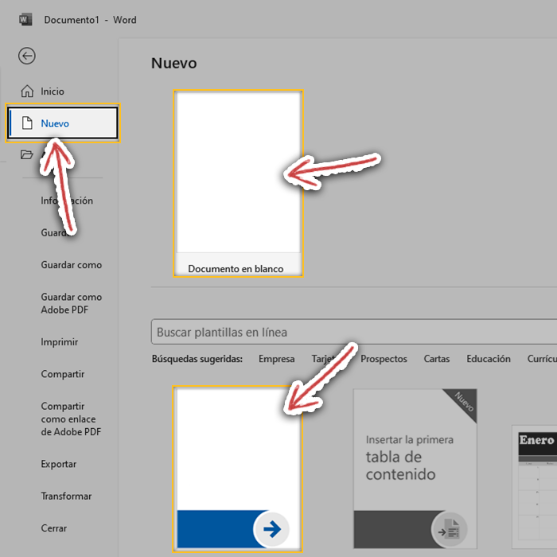Viewport: 557px width, 557px height.
Task: Click the blue arrow tour icon
Action: 271,528
